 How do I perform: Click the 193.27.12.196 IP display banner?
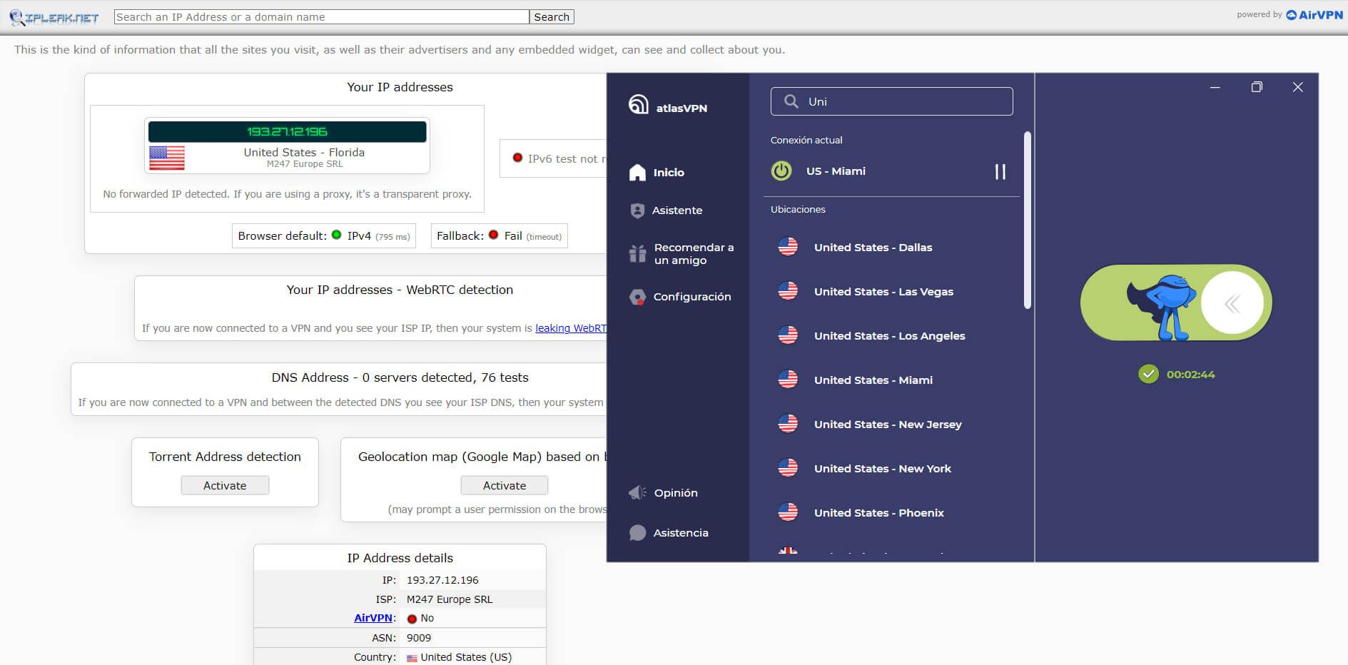(x=287, y=131)
